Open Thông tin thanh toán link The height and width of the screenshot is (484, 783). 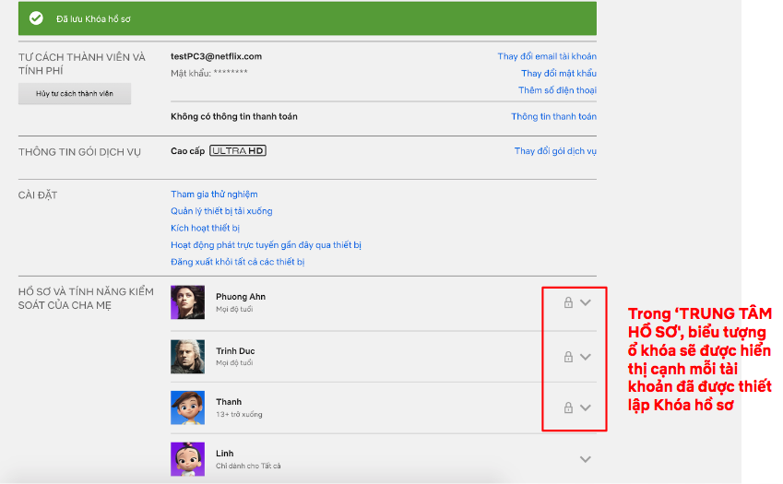coord(553,116)
